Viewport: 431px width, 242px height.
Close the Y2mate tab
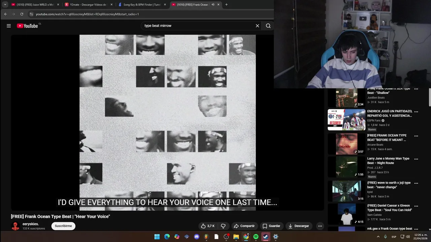pos(111,4)
